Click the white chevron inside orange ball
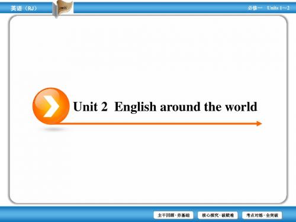Viewport: 296px width, 222px height. [51, 107]
